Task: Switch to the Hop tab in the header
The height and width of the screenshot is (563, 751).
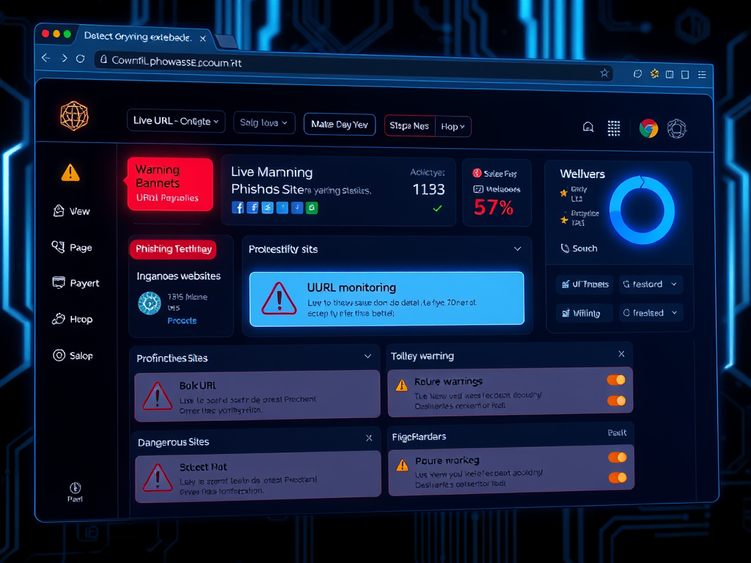Action: [x=452, y=126]
